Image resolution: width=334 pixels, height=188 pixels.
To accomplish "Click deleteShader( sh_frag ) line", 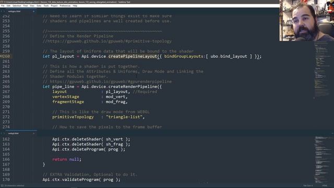I will (x=91, y=144).
